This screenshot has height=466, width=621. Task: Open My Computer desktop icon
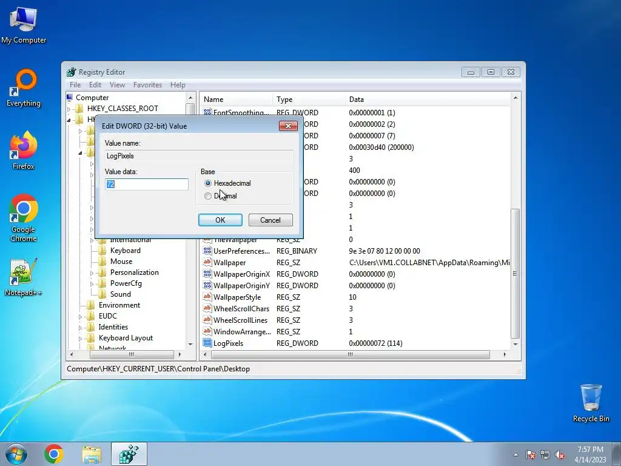click(24, 25)
